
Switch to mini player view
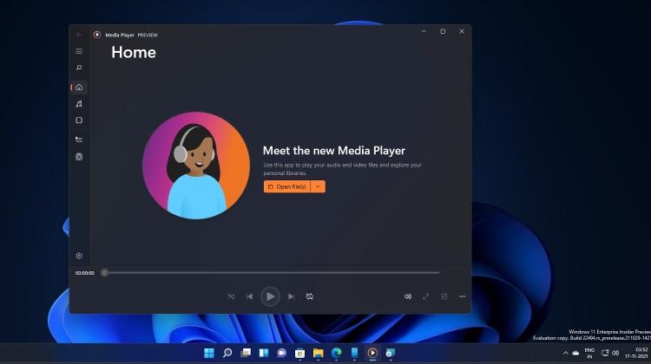tap(444, 296)
